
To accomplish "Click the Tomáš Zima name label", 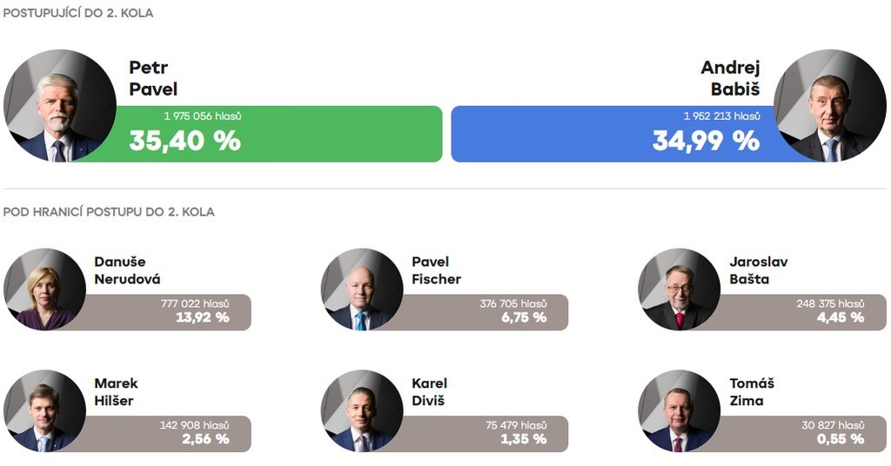I will pyautogui.click(x=752, y=392).
